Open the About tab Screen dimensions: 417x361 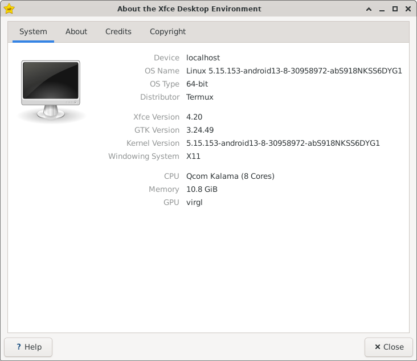click(x=76, y=32)
